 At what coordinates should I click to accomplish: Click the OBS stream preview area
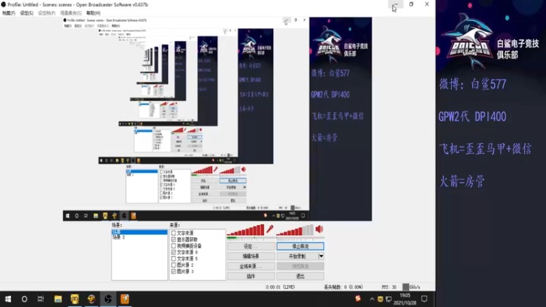(217, 119)
